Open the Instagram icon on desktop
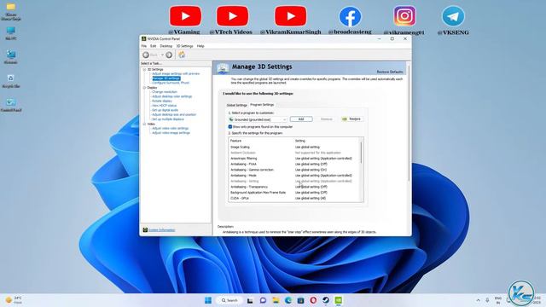The height and width of the screenshot is (307, 546). click(x=404, y=16)
